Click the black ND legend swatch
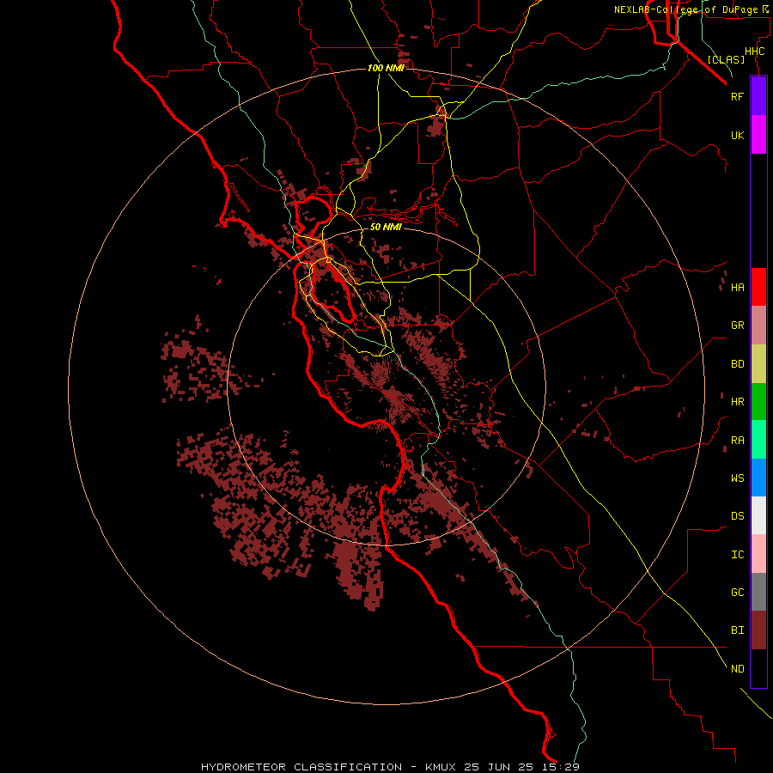This screenshot has height=773, width=773. click(x=758, y=668)
